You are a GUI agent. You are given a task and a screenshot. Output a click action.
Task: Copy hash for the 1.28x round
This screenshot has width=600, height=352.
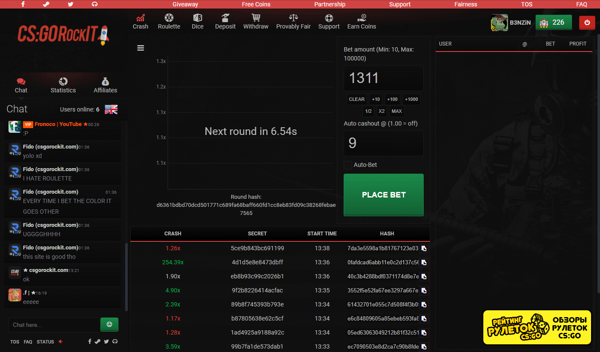click(x=424, y=333)
